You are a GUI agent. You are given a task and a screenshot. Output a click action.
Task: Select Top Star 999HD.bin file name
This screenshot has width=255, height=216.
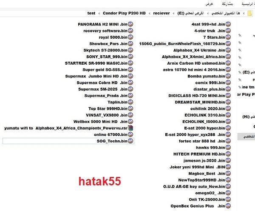pyautogui.click(x=108, y=108)
